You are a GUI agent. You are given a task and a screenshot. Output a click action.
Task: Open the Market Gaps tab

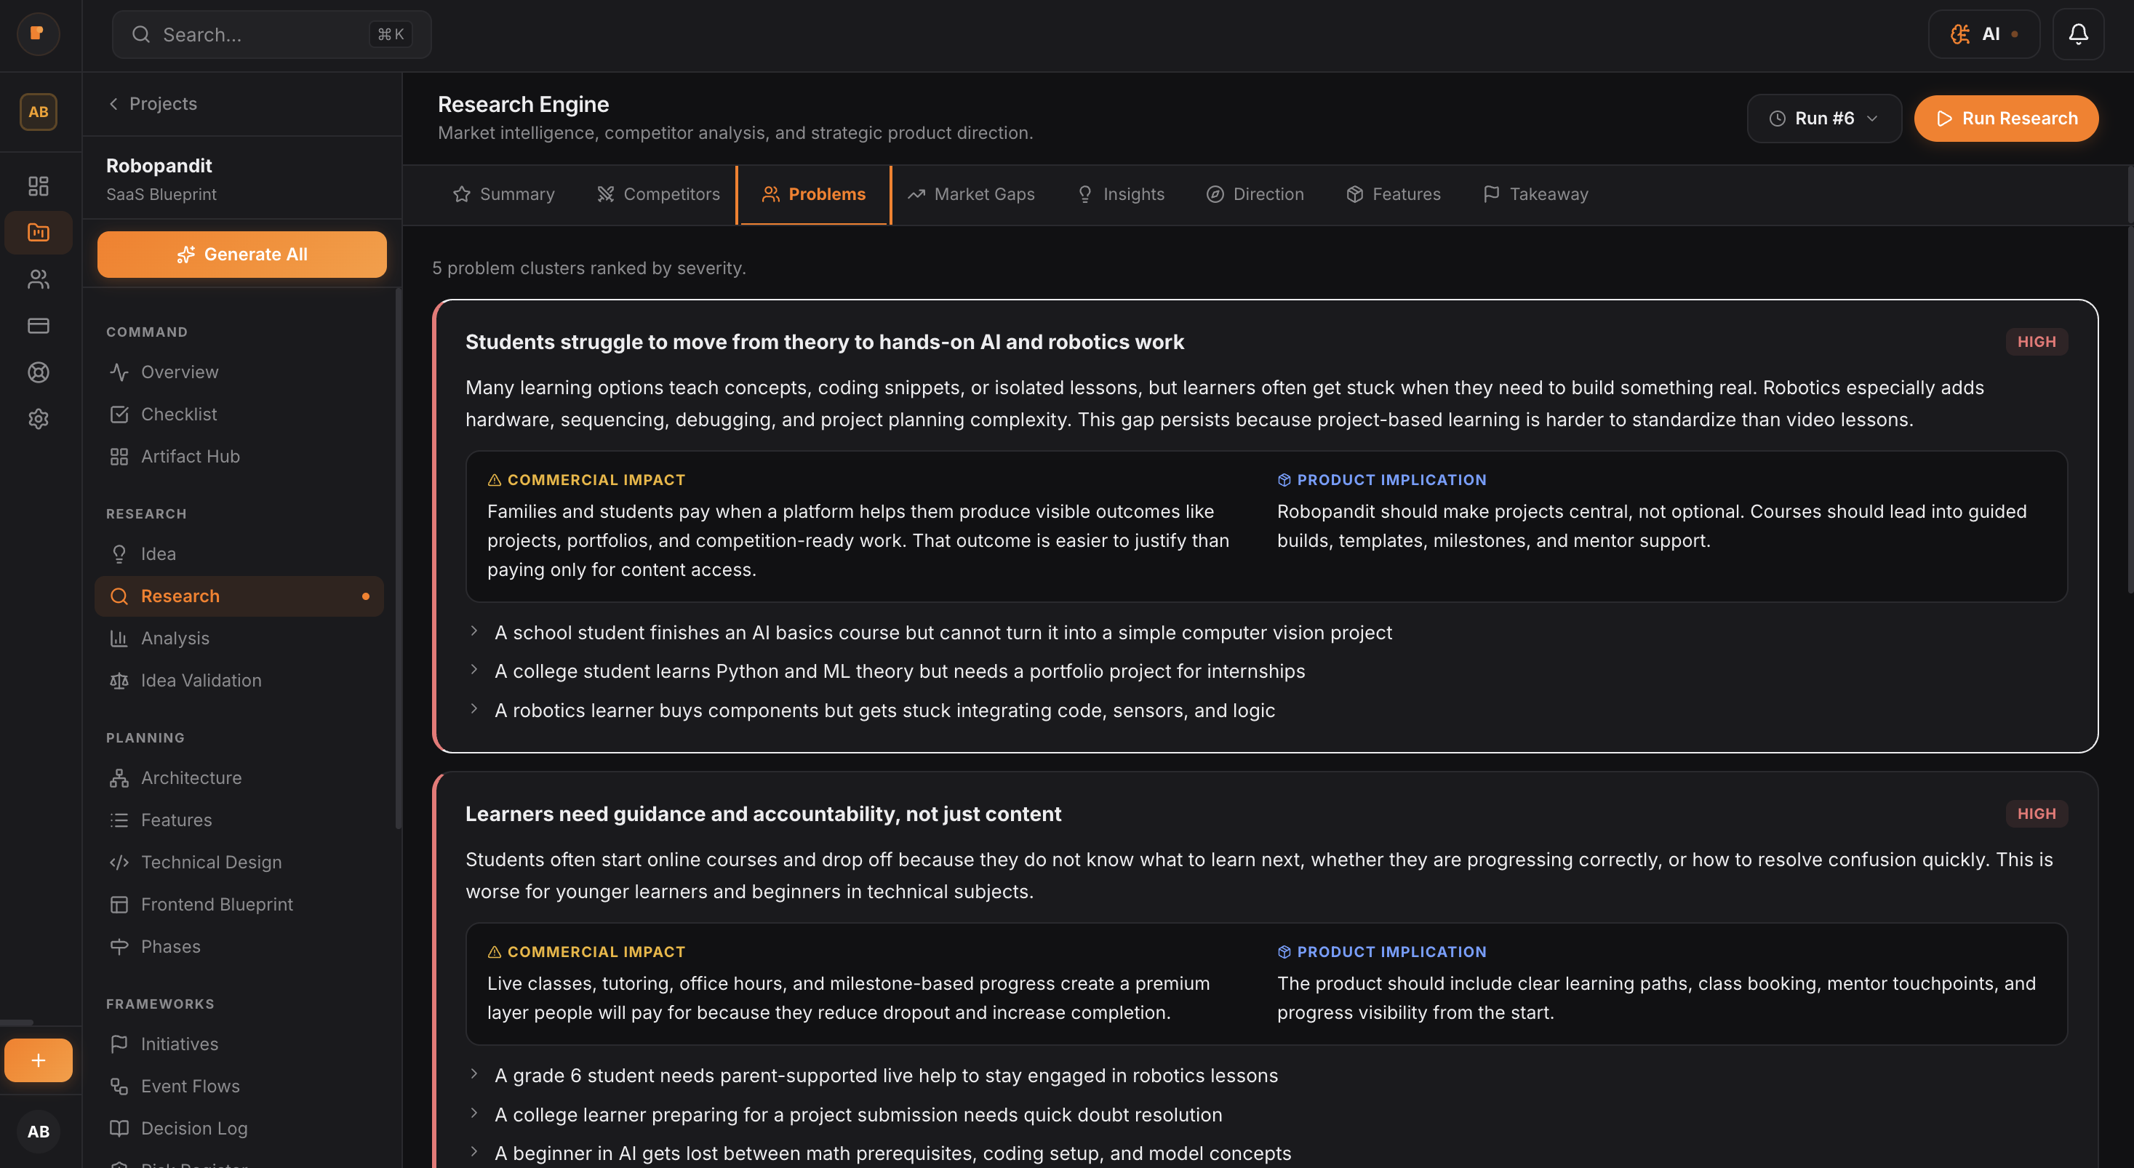point(972,194)
